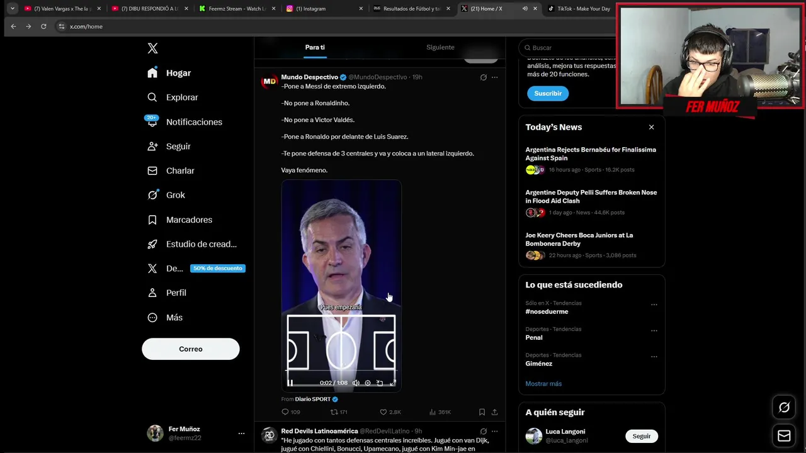The image size is (806, 453).
Task: Bookmark the Mundo Despectivo post
Action: coord(482,412)
